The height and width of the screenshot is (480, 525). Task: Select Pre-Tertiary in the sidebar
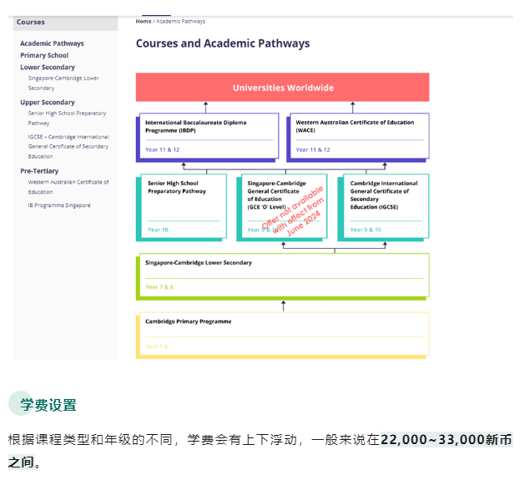tap(39, 171)
